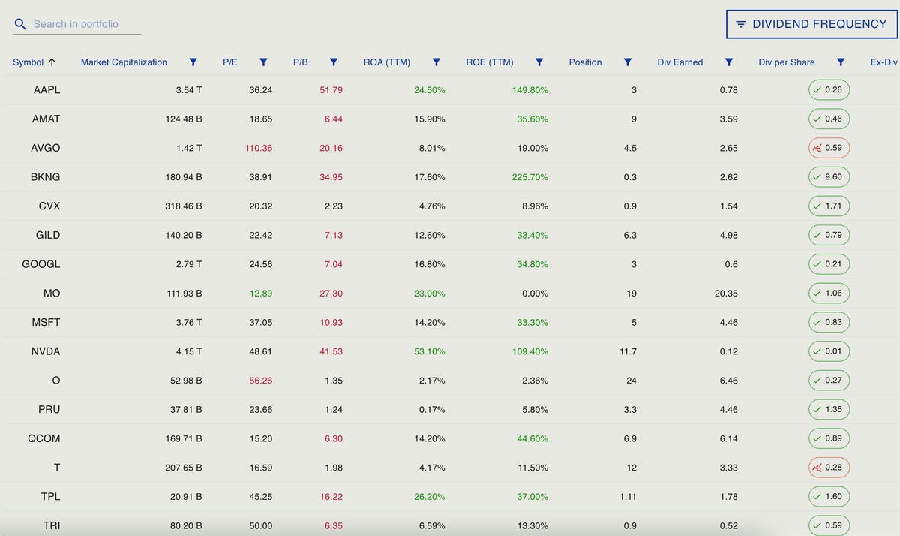
Task: Click the Search in portfolio input field
Action: 82,23
